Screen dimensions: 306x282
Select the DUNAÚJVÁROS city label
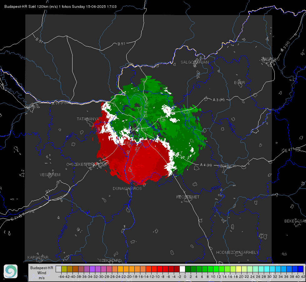(127, 188)
